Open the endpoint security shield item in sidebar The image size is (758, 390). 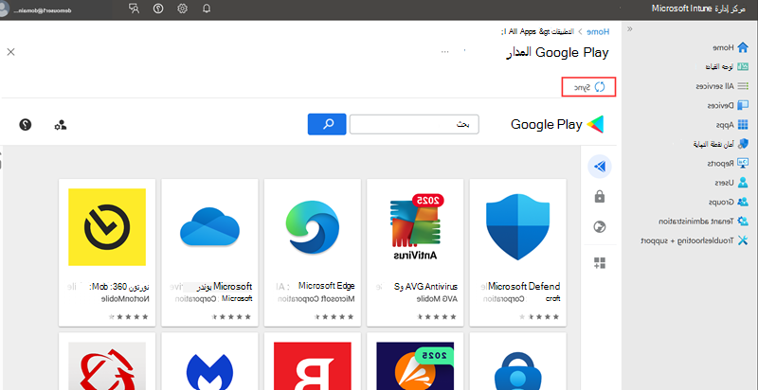coord(721,144)
